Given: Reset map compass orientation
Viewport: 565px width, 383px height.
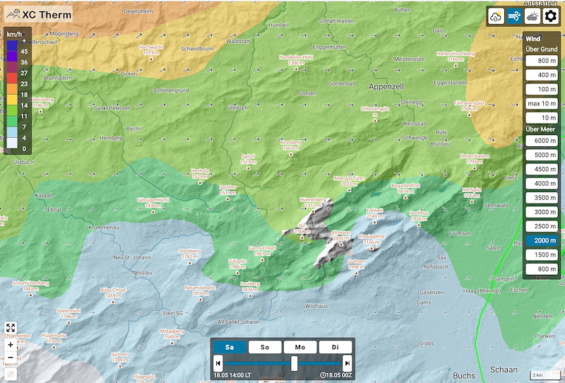Looking at the screenshot, I should [x=11, y=372].
